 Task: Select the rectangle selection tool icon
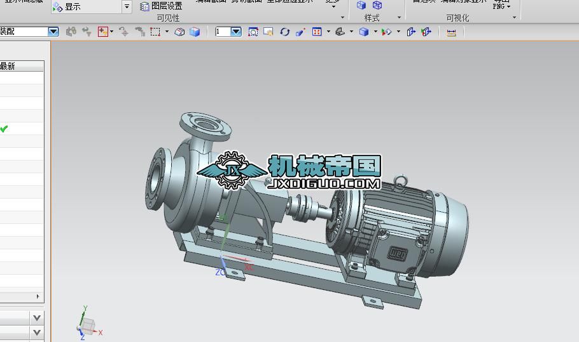155,32
